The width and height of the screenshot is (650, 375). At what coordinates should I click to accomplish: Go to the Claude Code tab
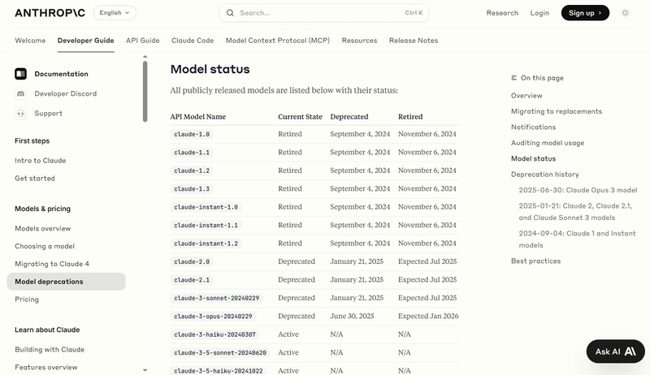coord(193,41)
